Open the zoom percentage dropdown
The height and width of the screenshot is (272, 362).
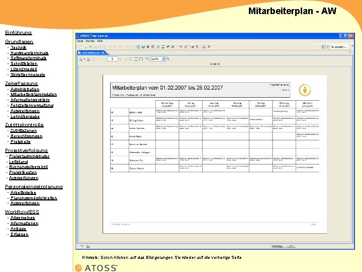(x=163, y=59)
